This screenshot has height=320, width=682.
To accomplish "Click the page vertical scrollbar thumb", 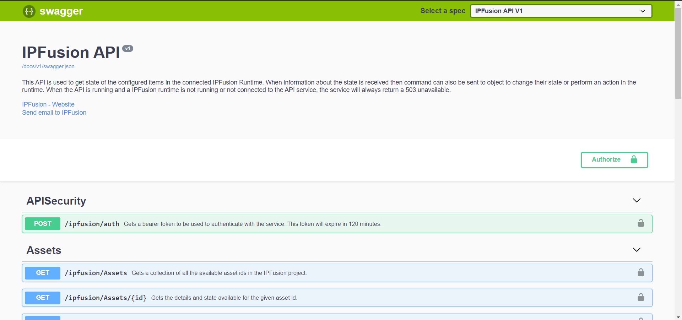I will pos(678,53).
